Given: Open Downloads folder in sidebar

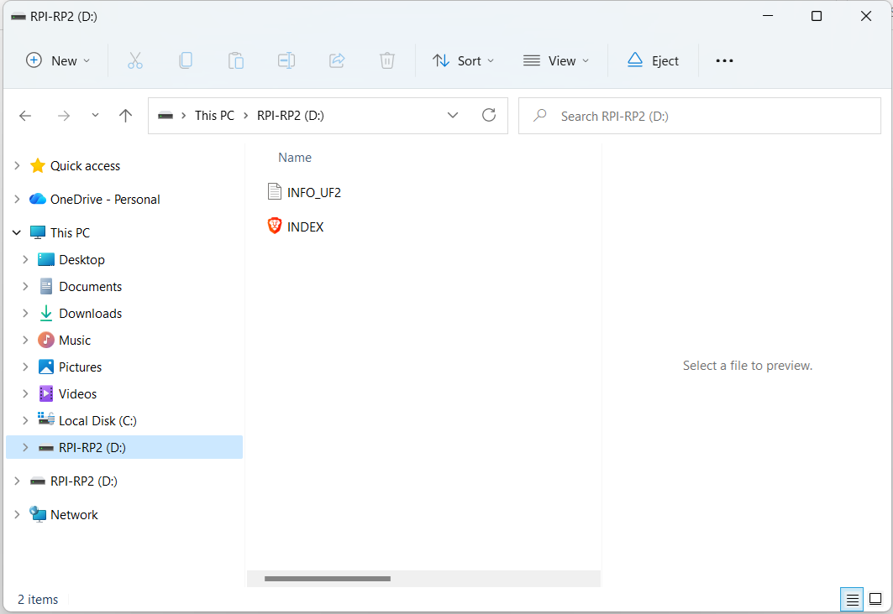Looking at the screenshot, I should coord(90,313).
